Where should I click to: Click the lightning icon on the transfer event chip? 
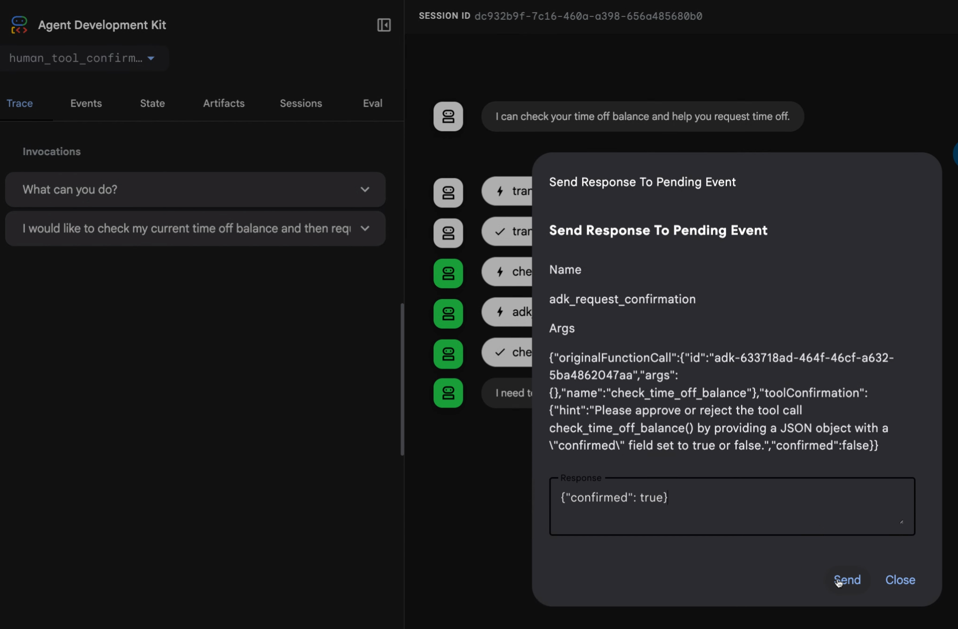(x=499, y=191)
